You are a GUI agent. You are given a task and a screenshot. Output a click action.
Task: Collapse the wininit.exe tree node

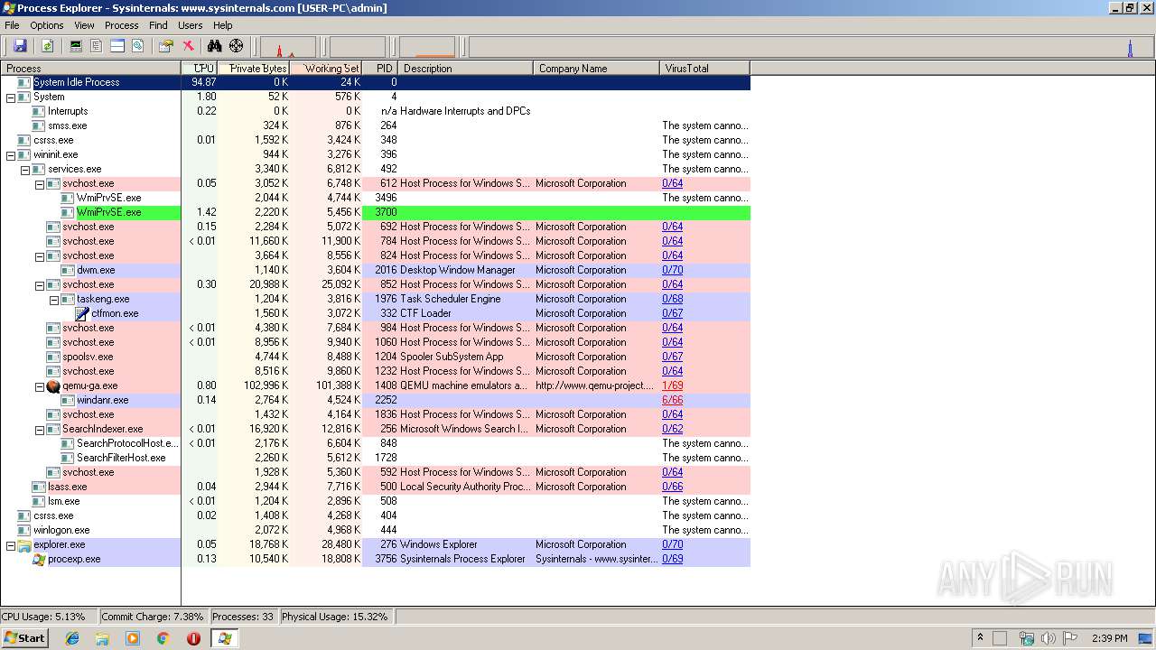[11, 154]
